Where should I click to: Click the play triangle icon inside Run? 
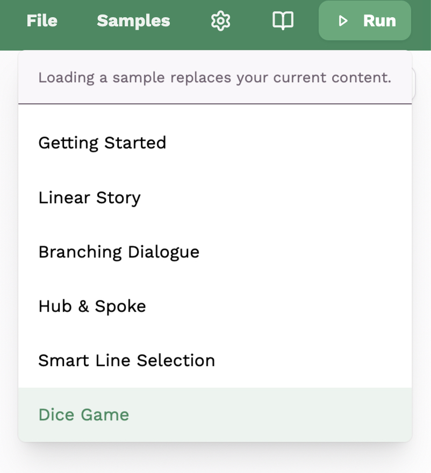pos(342,21)
